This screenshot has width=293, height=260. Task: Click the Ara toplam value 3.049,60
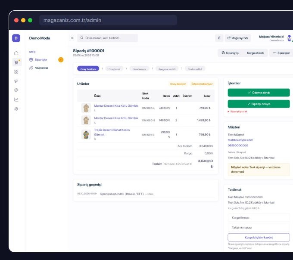(x=206, y=146)
